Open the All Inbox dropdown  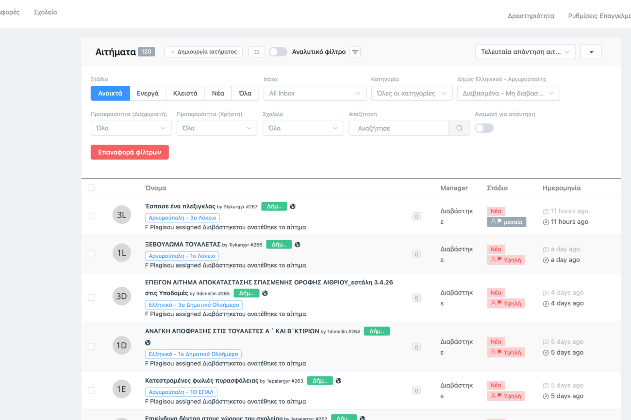click(x=315, y=93)
